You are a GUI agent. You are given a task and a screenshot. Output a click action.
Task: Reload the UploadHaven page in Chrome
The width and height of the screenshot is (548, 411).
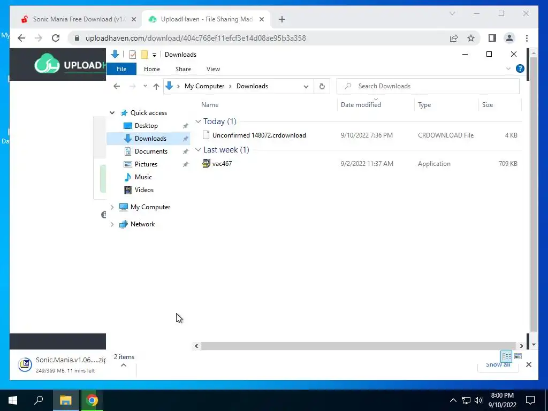[56, 38]
